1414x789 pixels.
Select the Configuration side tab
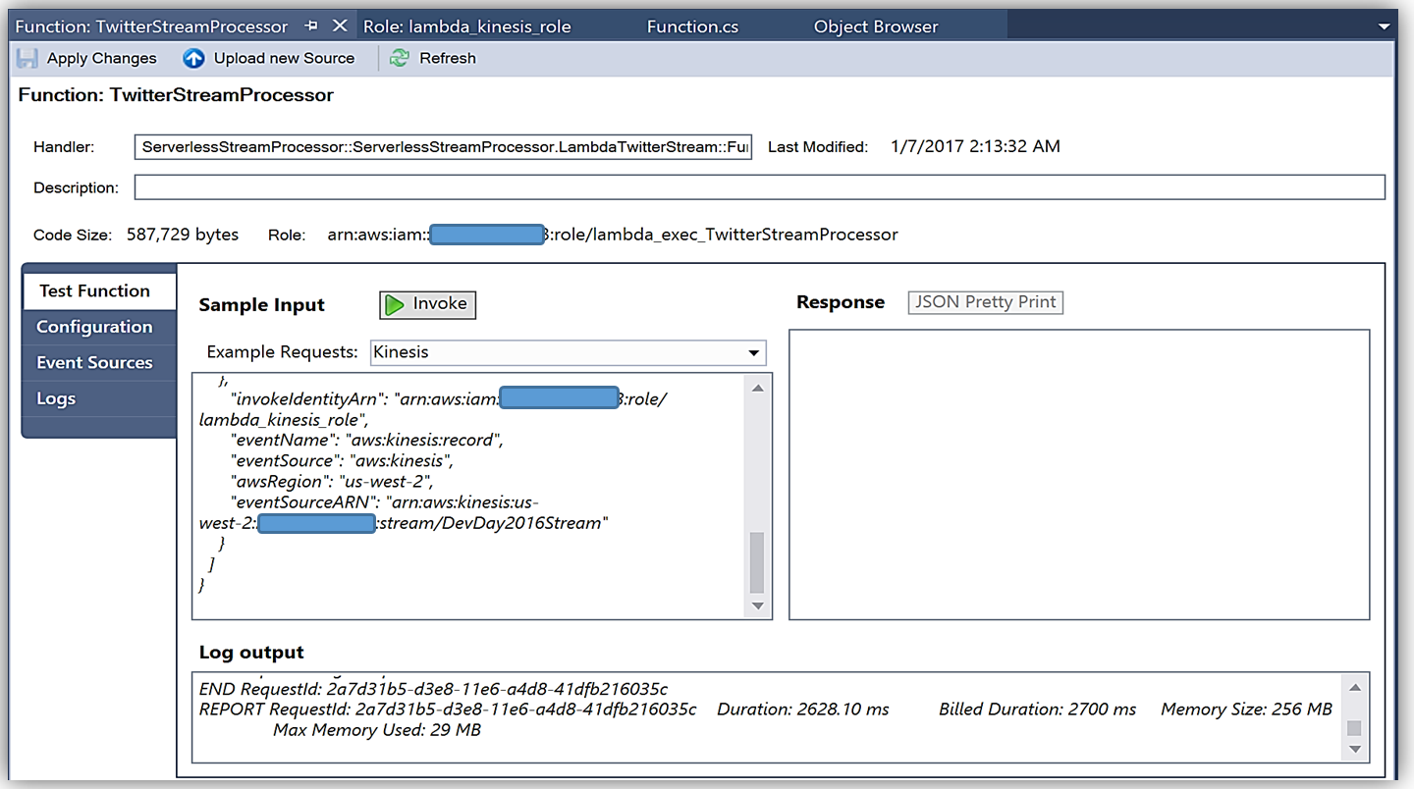pyautogui.click(x=94, y=327)
